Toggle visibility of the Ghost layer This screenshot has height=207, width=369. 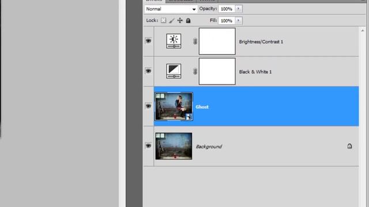(148, 106)
